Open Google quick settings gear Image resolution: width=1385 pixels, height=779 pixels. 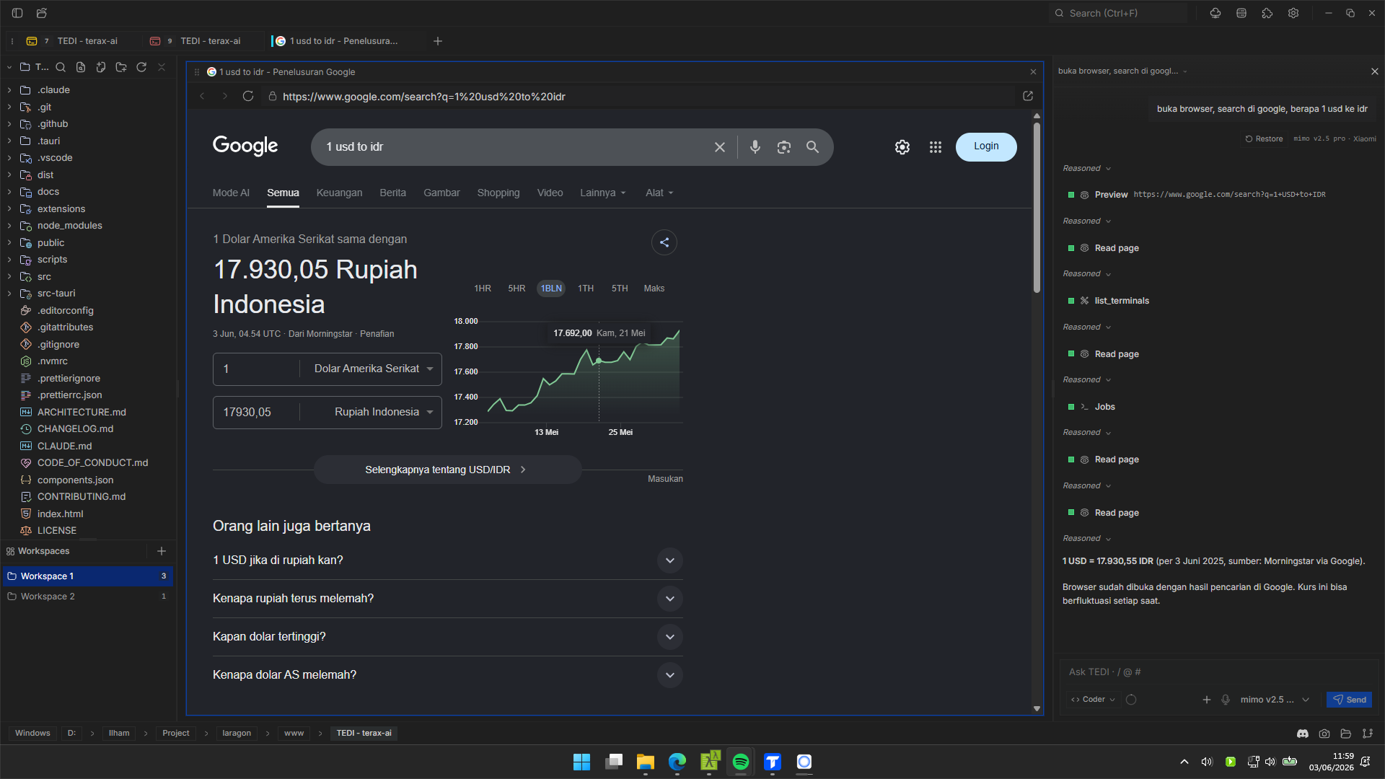pos(902,147)
